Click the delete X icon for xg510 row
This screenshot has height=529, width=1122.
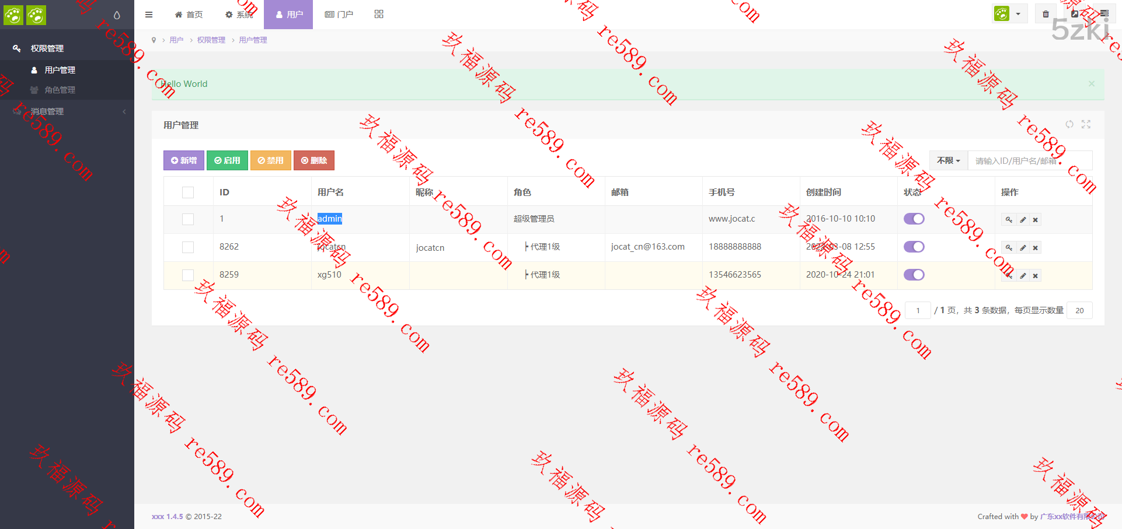tap(1035, 276)
